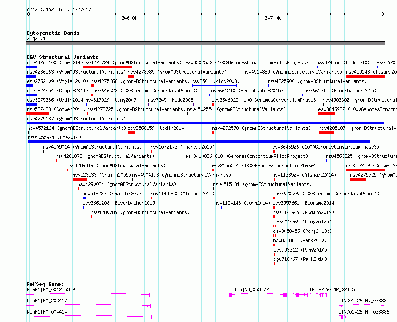Select esv3568159 (Uddin2014) variant
397x322 pixels.
(157, 128)
